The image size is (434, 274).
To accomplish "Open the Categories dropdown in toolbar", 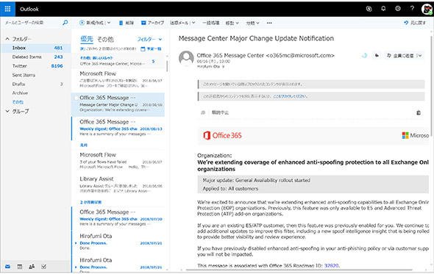I will pyautogui.click(x=252, y=23).
